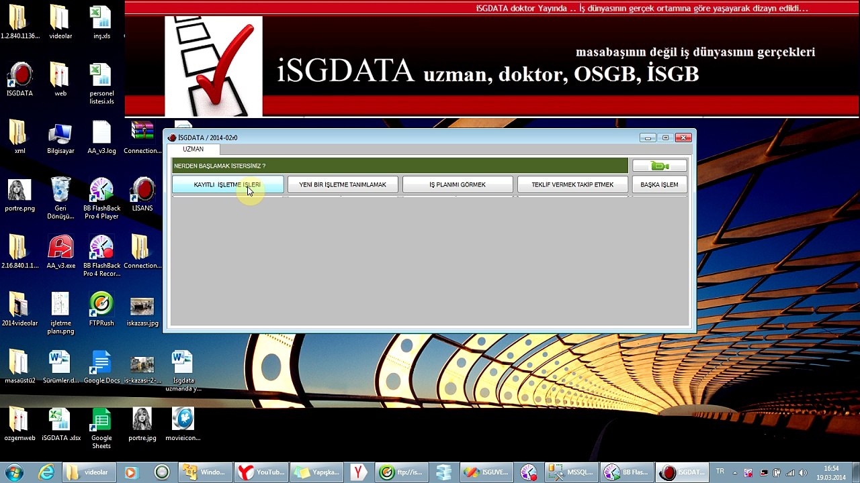The height and width of the screenshot is (483, 860).
Task: Select the videolar folder on the desktop
Action: [60, 22]
